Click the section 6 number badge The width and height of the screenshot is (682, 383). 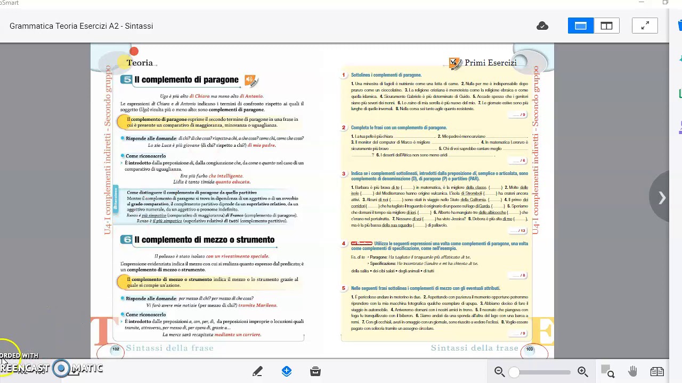pyautogui.click(x=126, y=240)
